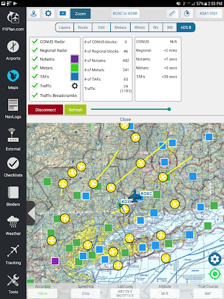Collapse the side panel arrow handle
The height and width of the screenshot is (299, 224).
[x=31, y=213]
